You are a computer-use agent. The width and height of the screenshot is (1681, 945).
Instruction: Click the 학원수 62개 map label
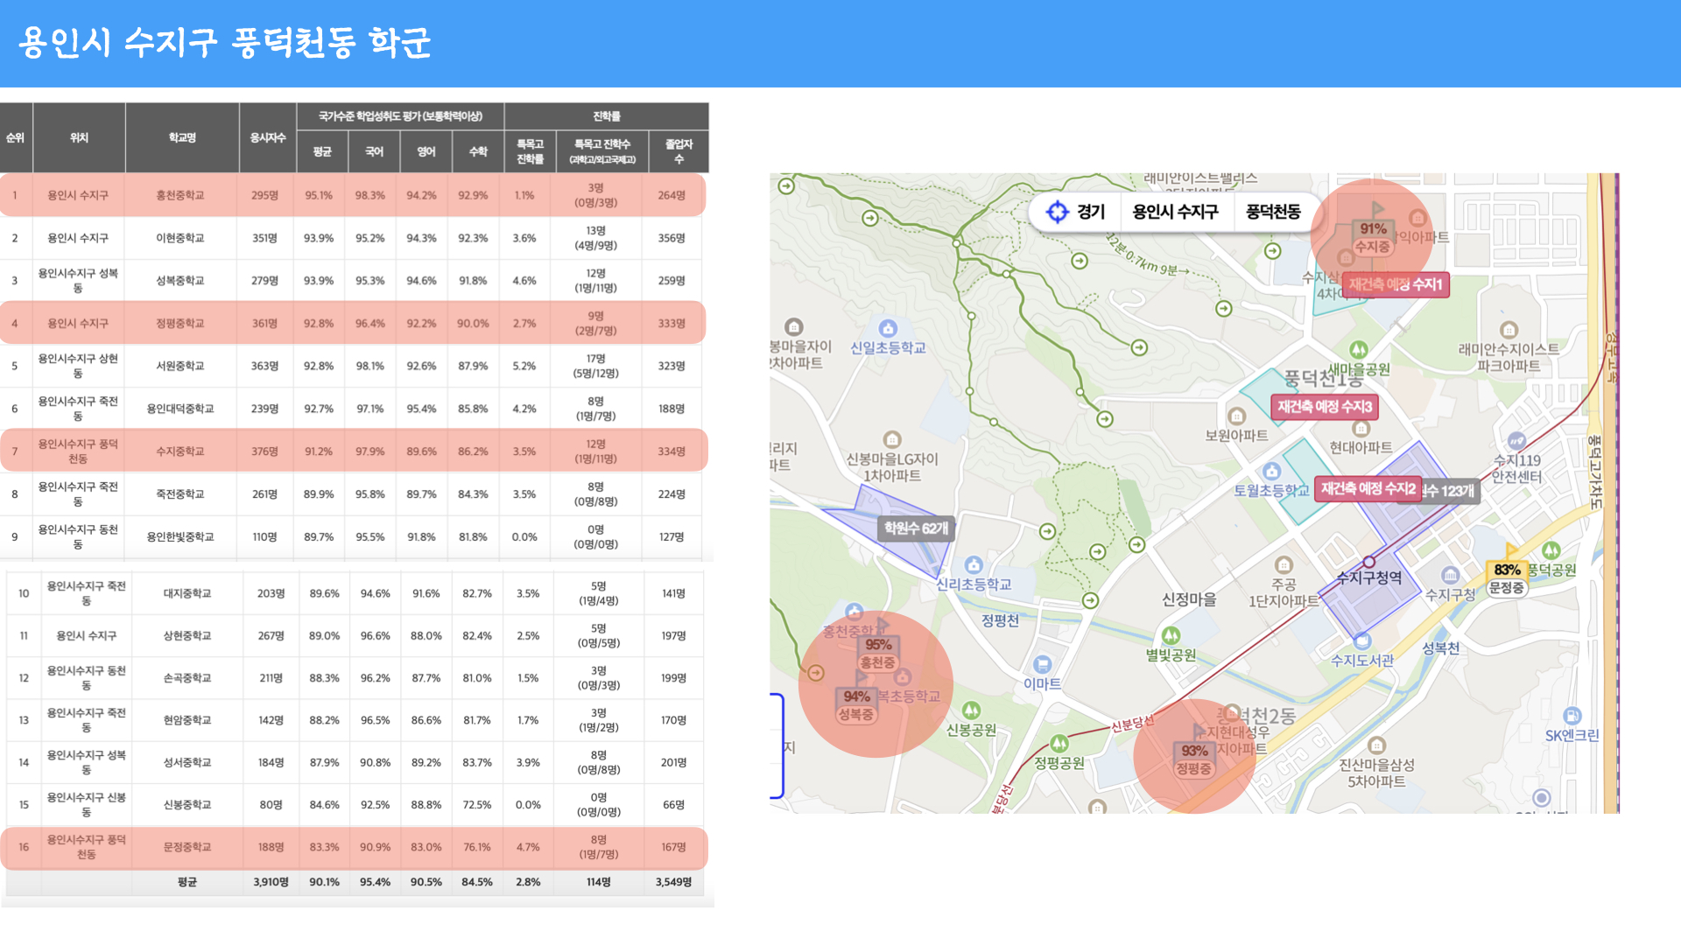point(916,528)
